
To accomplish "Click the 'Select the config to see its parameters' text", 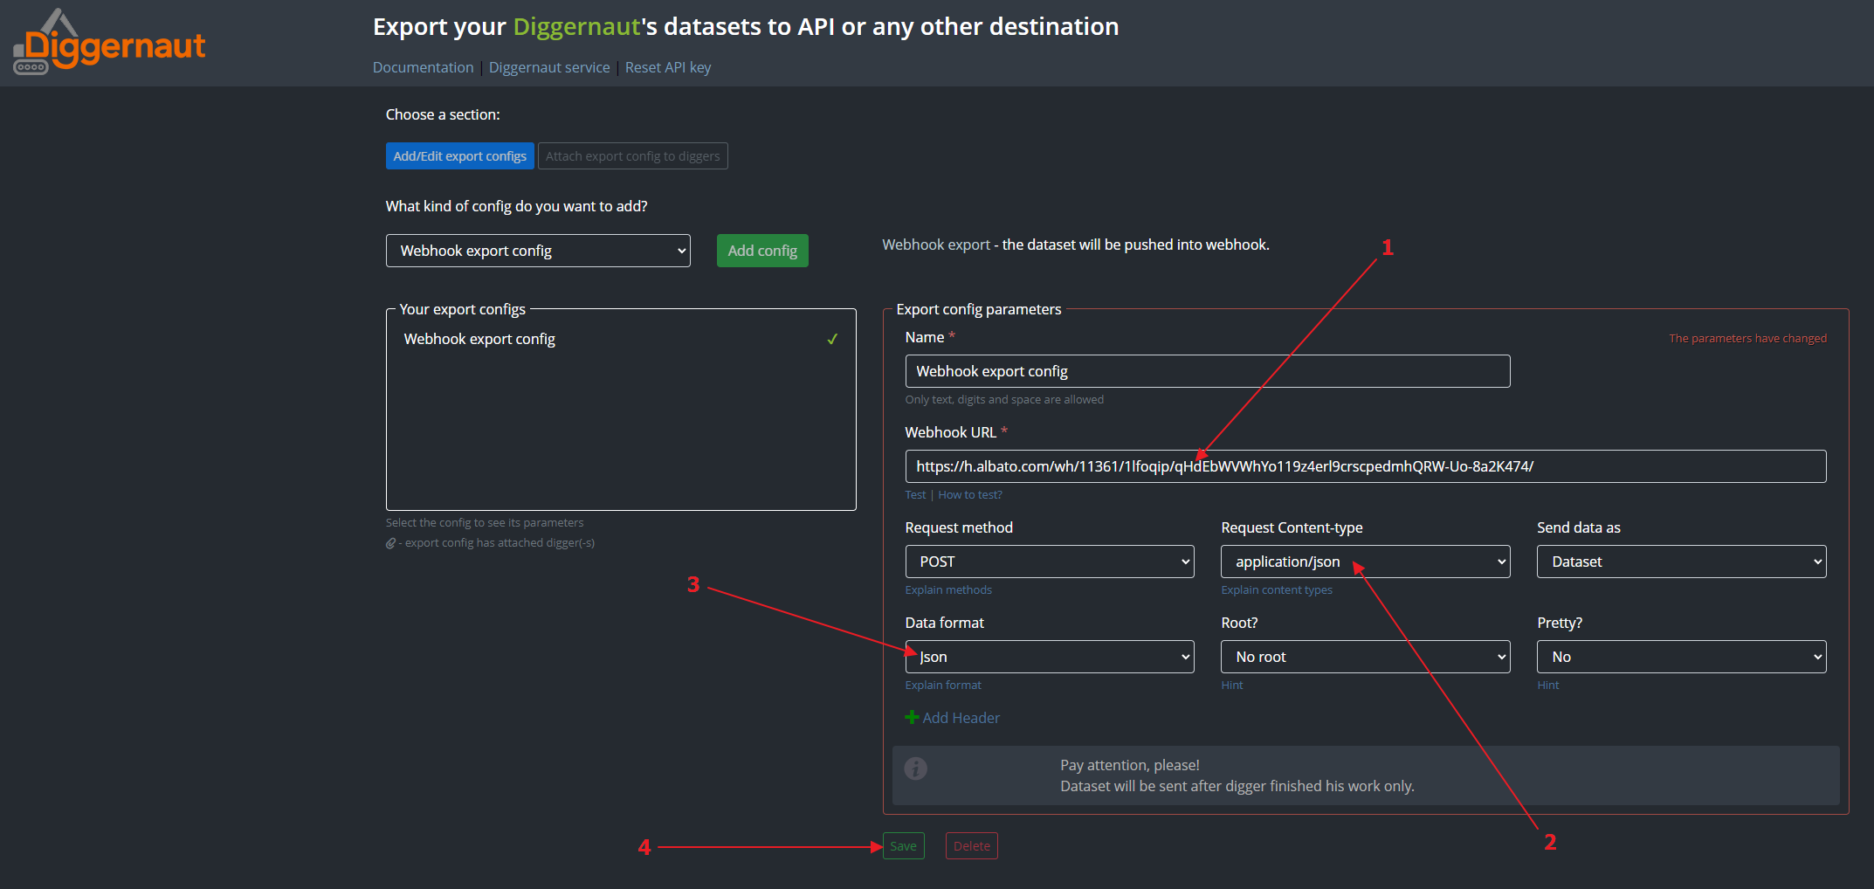I will (x=485, y=522).
